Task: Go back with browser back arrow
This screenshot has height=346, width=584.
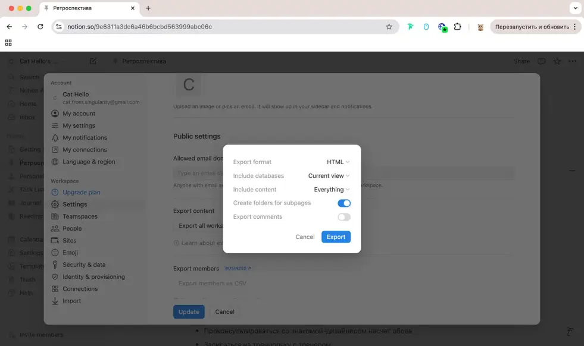Action: [x=9, y=27]
